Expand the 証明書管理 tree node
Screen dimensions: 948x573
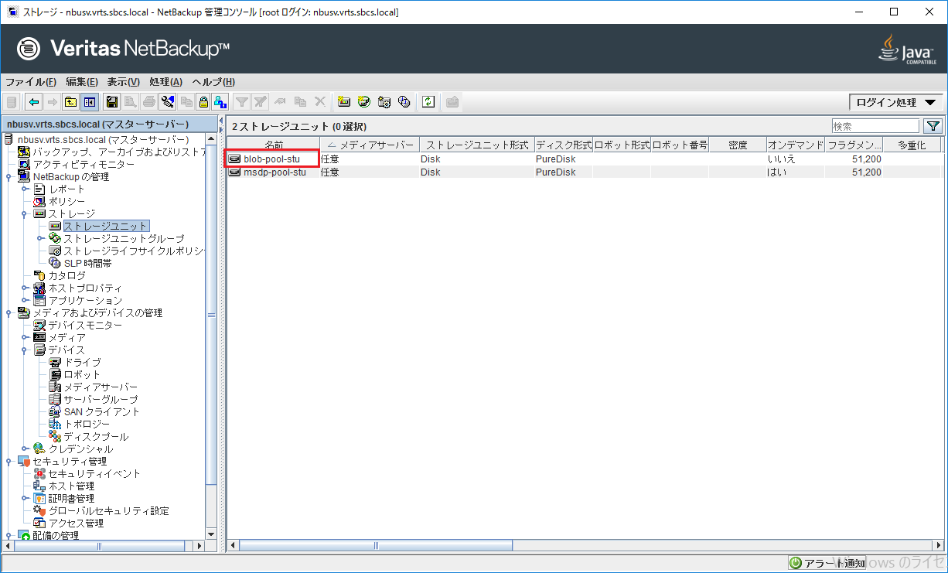click(25, 499)
